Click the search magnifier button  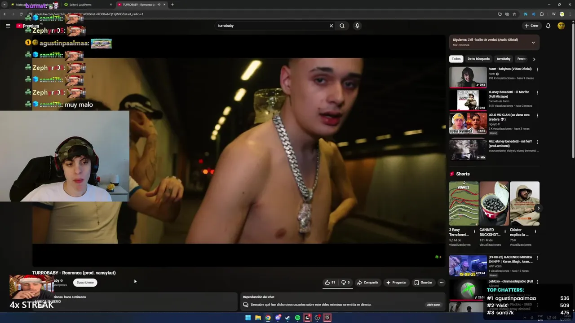pyautogui.click(x=342, y=26)
